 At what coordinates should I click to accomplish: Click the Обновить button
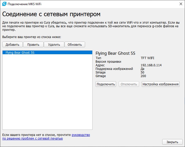[x=75, y=44]
